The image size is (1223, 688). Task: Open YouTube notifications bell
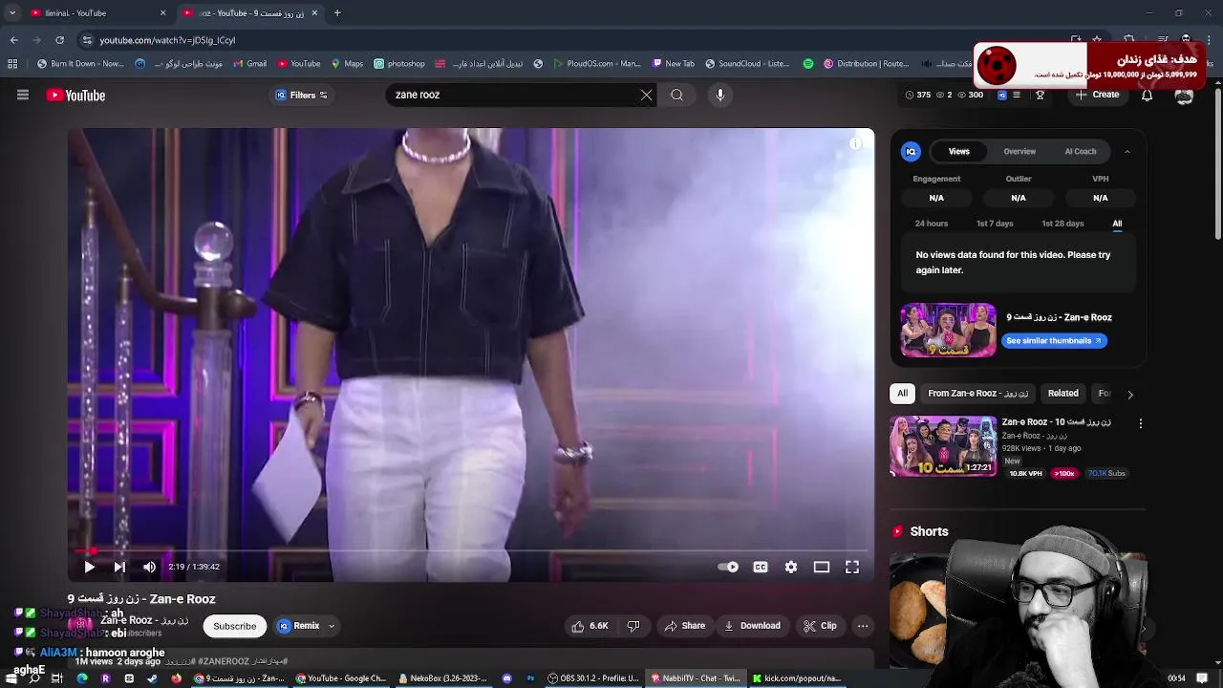1148,95
